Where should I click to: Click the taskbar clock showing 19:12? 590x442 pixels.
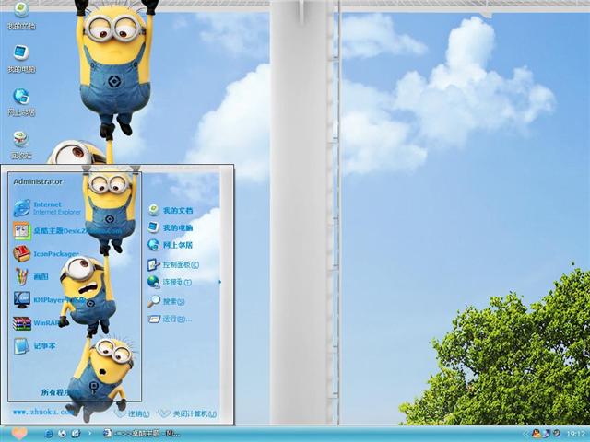(x=575, y=434)
